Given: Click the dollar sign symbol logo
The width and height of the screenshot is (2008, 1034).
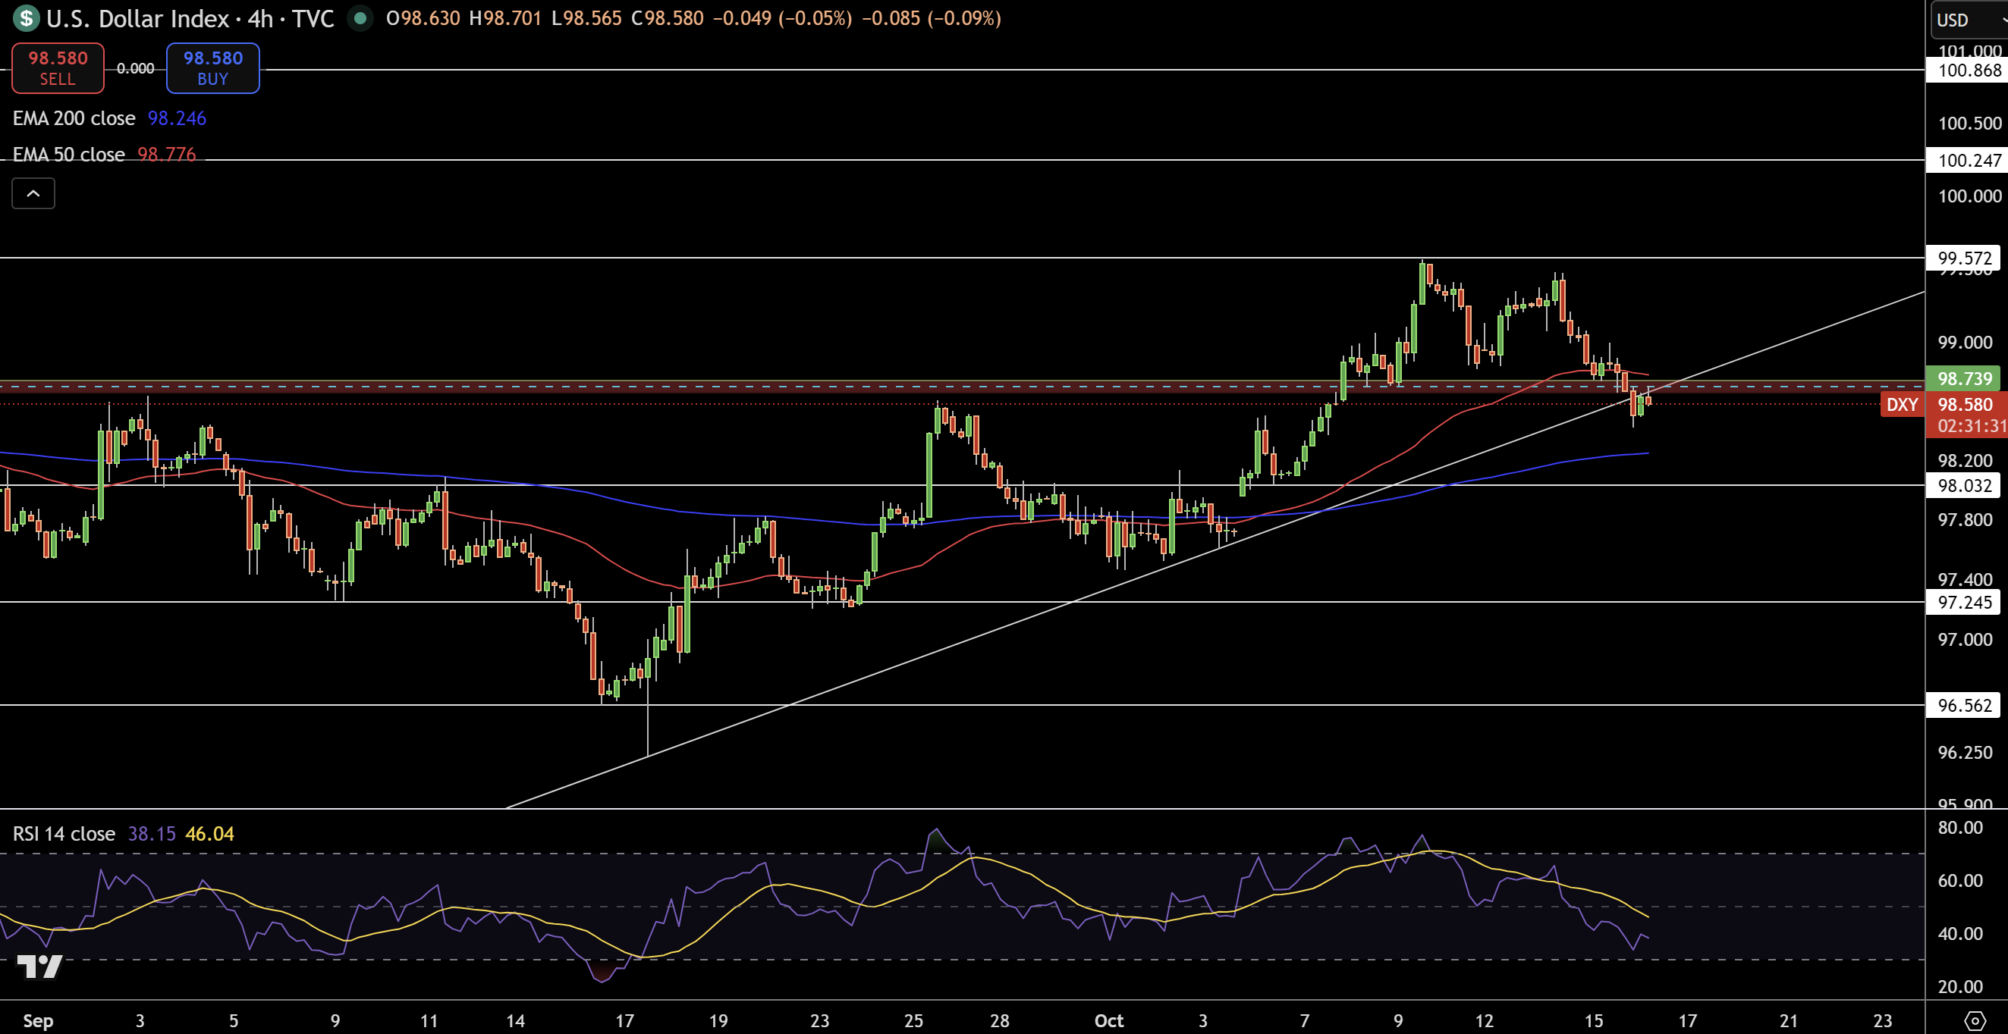Looking at the screenshot, I should point(26,18).
